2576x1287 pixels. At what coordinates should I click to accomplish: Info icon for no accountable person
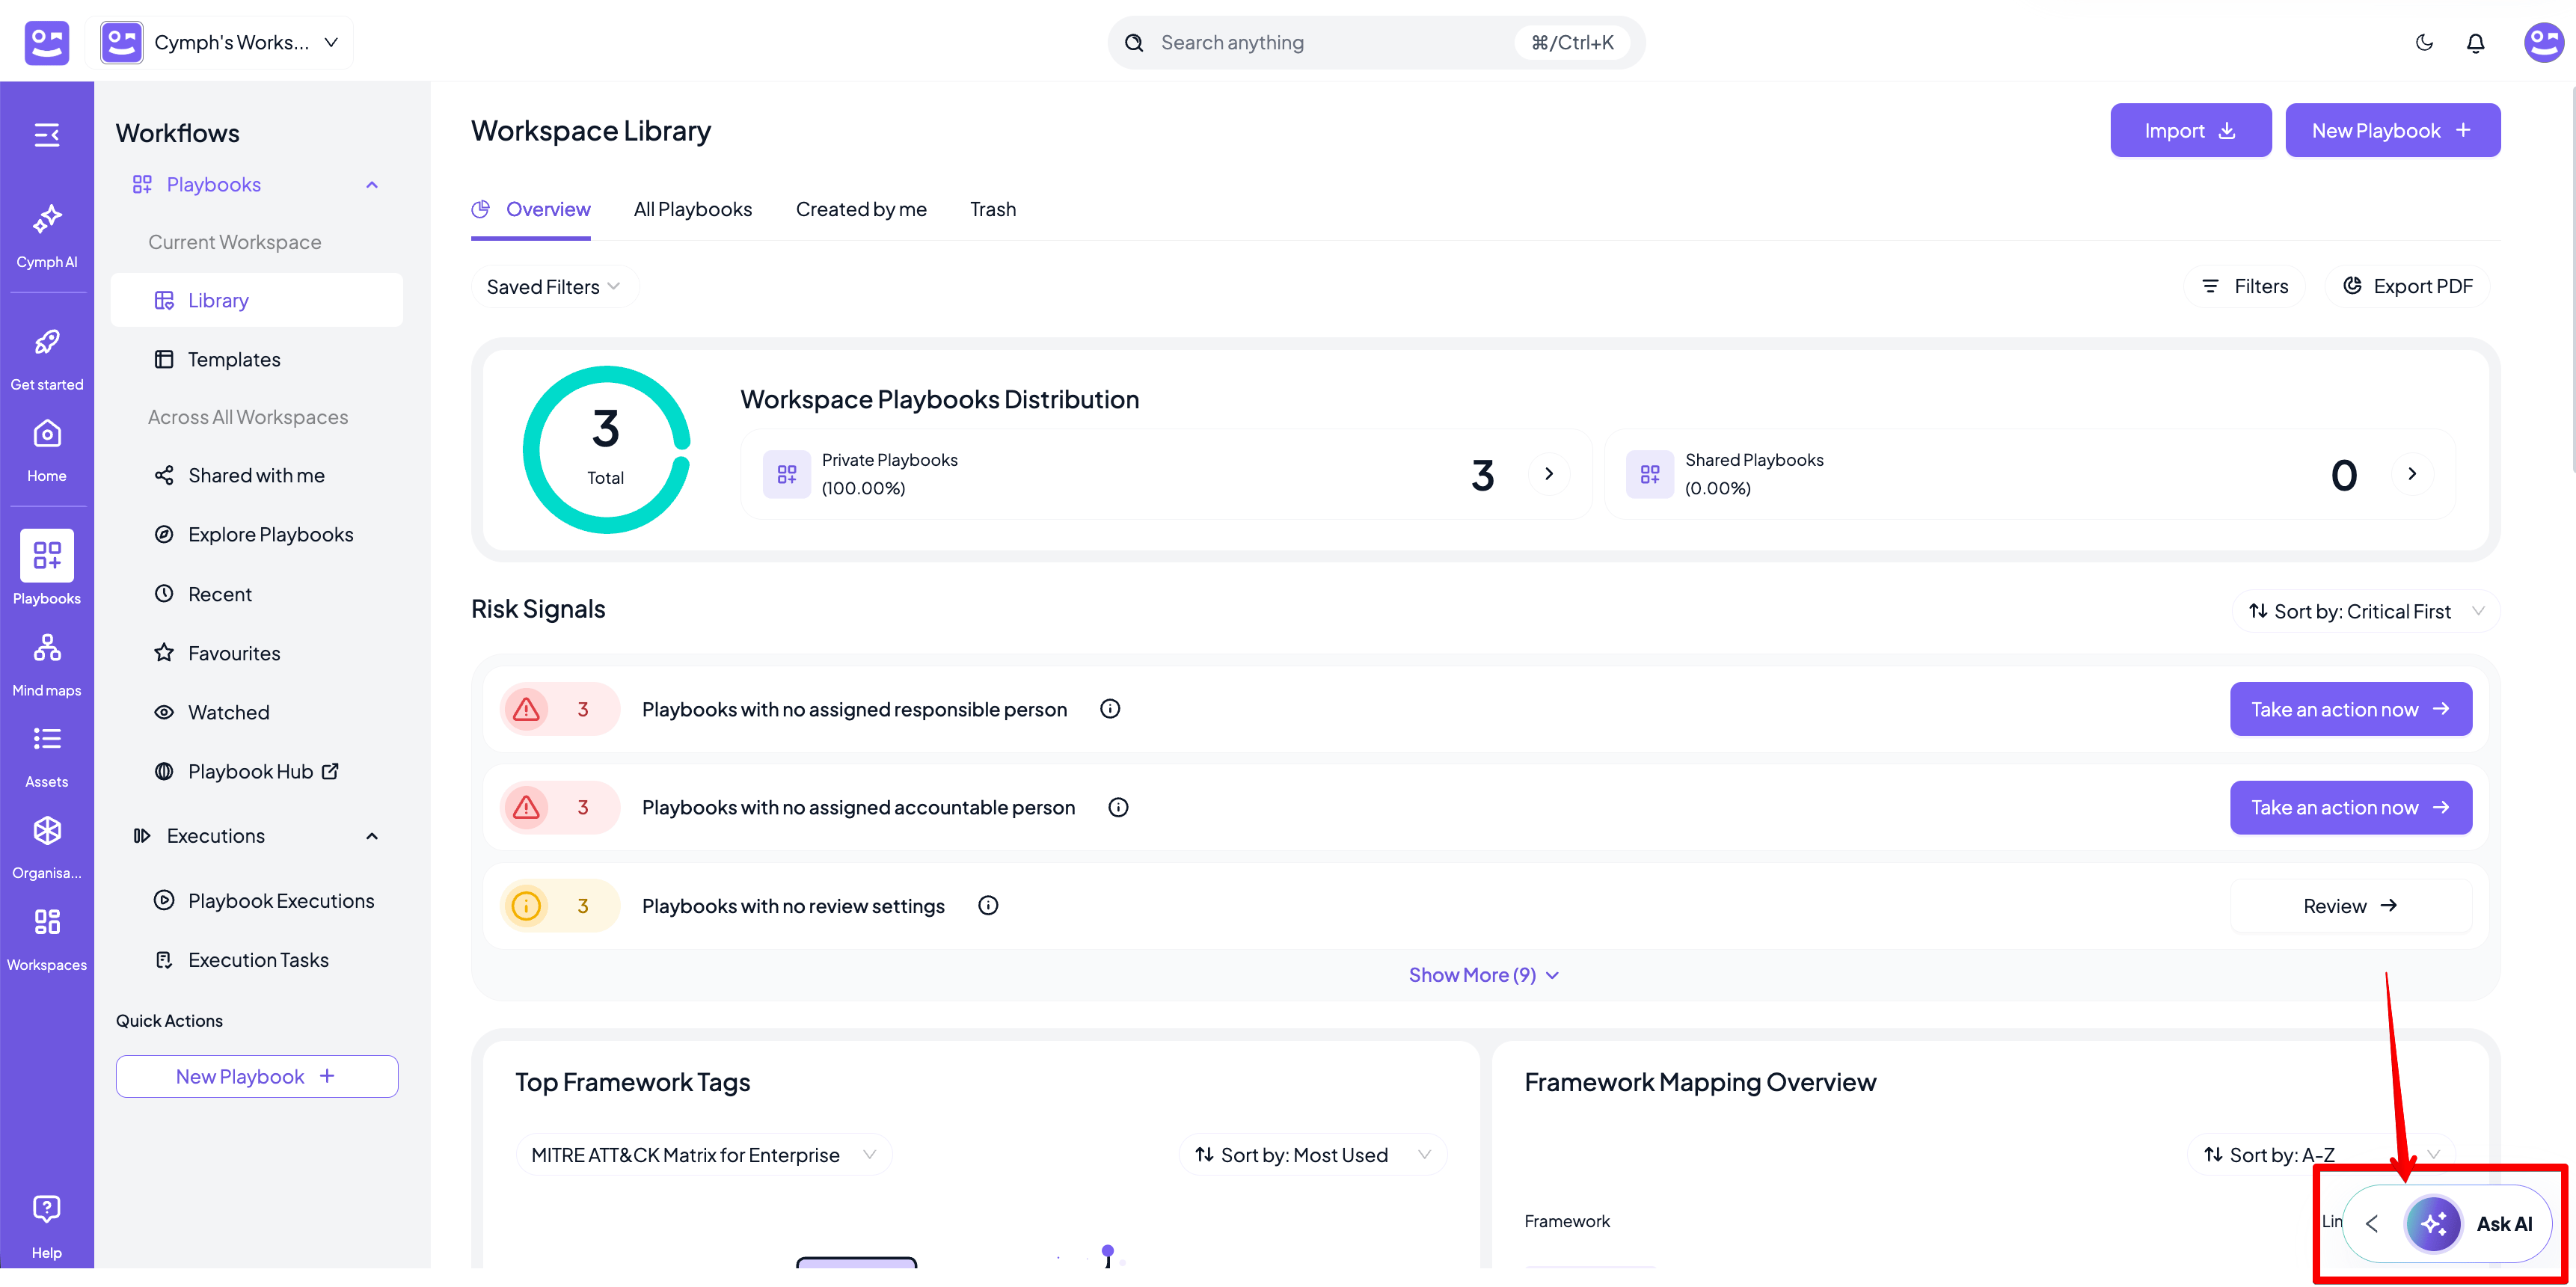click(x=1118, y=807)
